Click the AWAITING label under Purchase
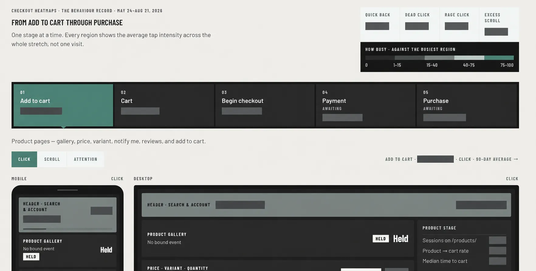The height and width of the screenshot is (271, 536). point(433,108)
